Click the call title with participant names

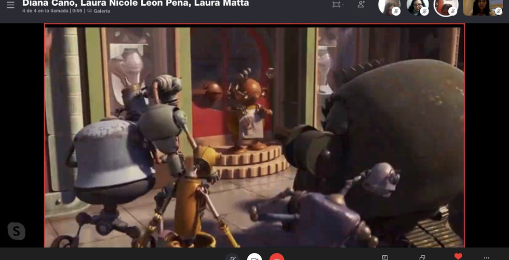pyautogui.click(x=136, y=3)
